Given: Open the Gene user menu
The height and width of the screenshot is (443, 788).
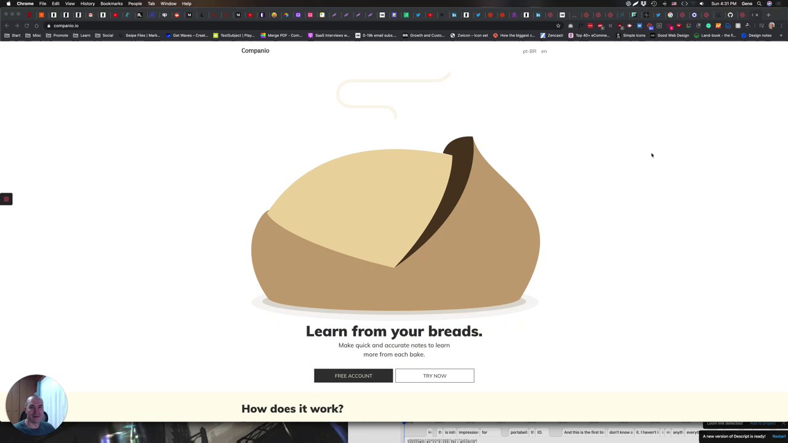Looking at the screenshot, I should (747, 4).
